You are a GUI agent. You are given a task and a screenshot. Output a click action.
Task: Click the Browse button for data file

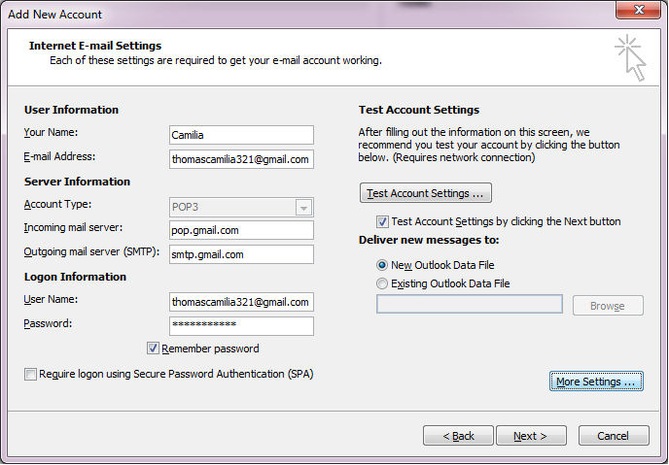[x=606, y=306]
